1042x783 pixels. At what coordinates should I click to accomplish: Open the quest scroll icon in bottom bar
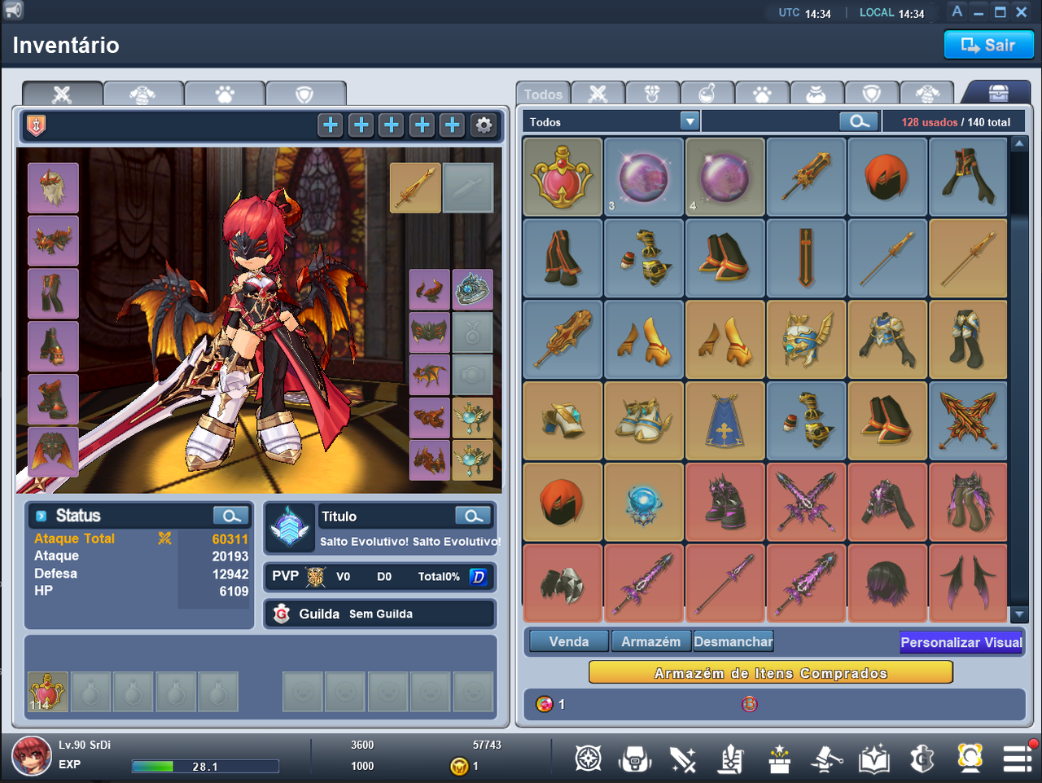731,759
